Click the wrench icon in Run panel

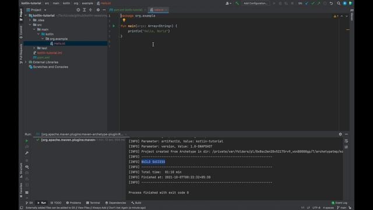pyautogui.click(x=27, y=153)
